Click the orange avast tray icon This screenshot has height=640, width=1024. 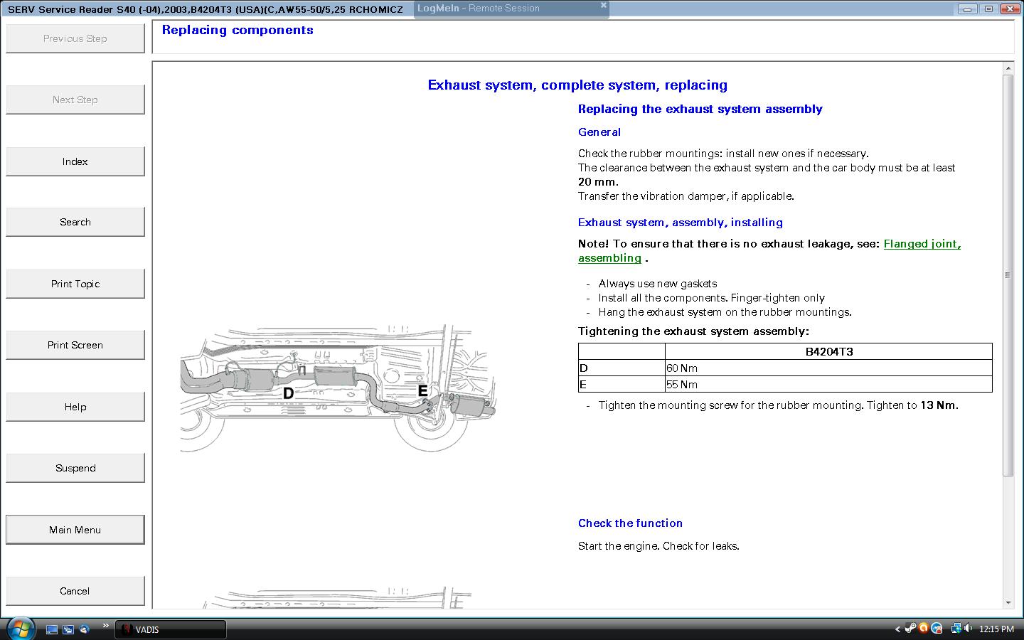tap(923, 629)
